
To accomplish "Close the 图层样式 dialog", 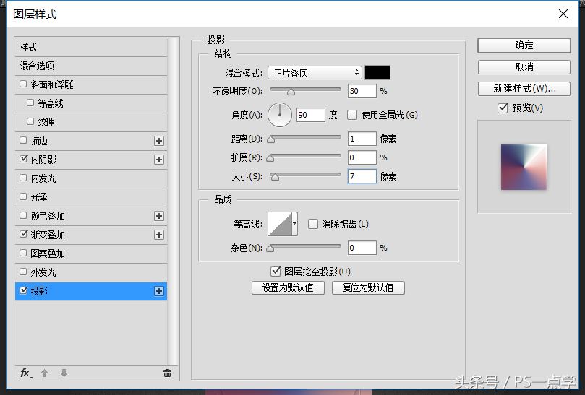I will click(x=563, y=14).
